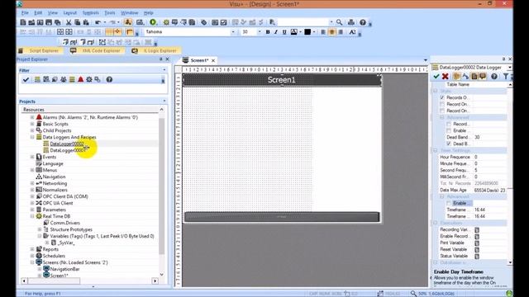
Task: Open Help with top toolbar question icon
Action: click(363, 22)
